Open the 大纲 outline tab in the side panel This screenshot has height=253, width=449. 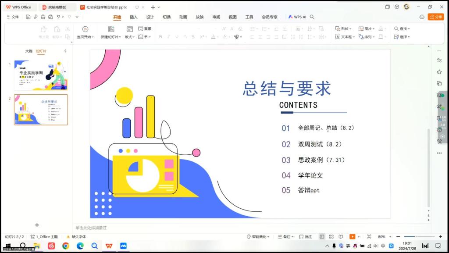(x=29, y=51)
